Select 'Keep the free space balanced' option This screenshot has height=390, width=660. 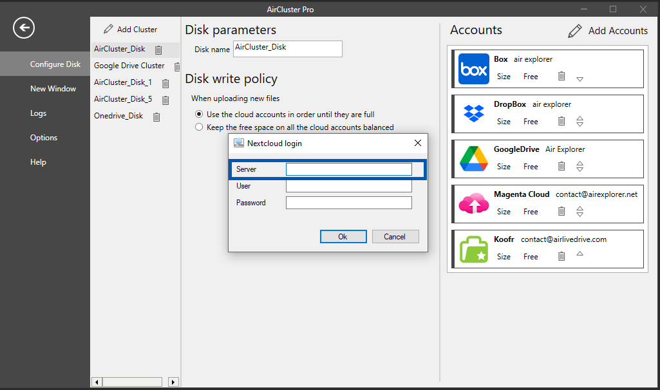[x=199, y=127]
